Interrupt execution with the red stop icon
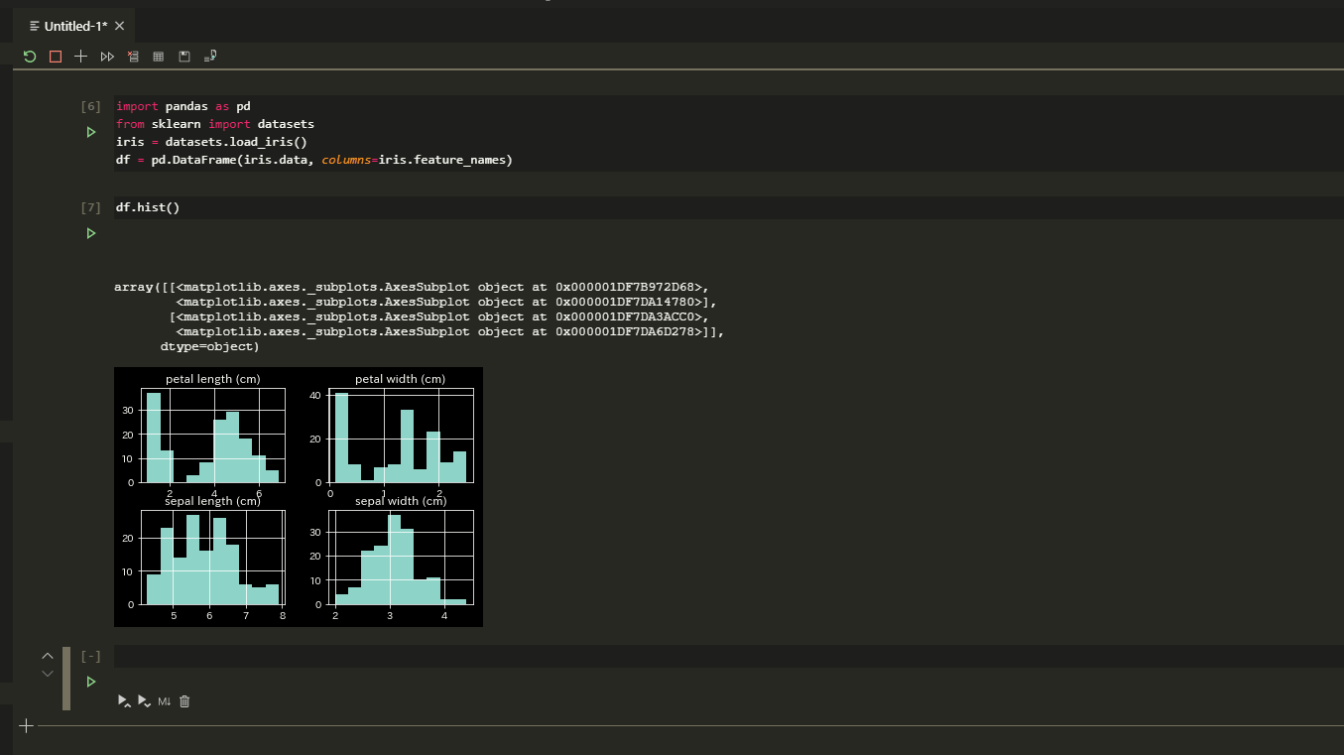Image resolution: width=1344 pixels, height=755 pixels. tap(56, 57)
